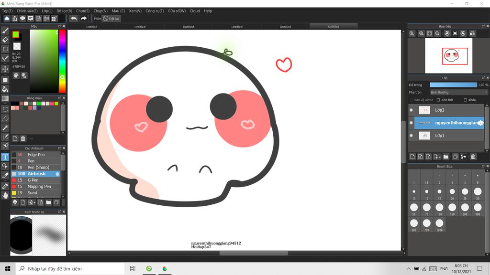
Task: Click the cloud icon in the top toolbar
Action: pyautogui.click(x=7, y=19)
